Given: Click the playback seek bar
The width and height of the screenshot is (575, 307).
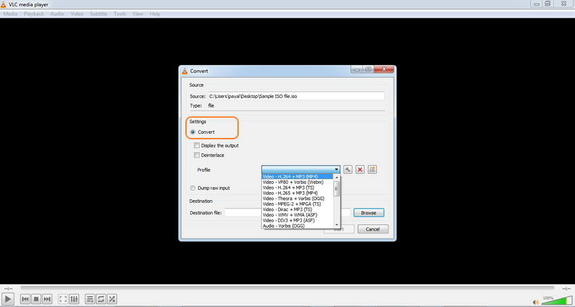Looking at the screenshot, I should (287, 288).
